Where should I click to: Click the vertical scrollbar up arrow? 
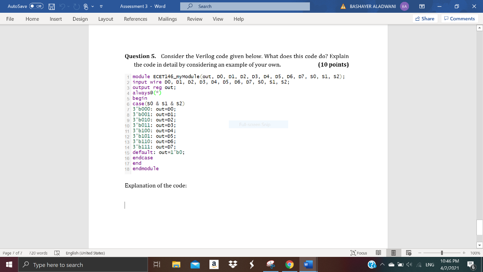479,28
